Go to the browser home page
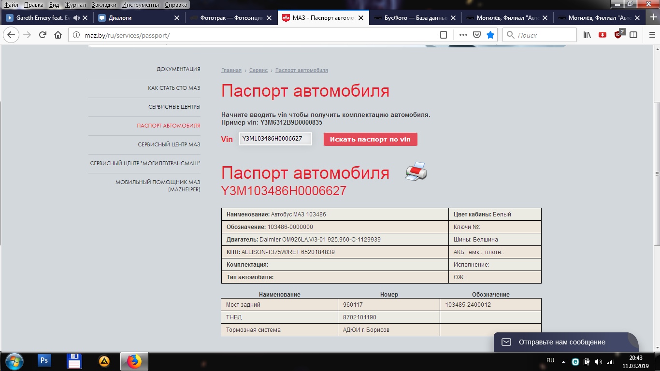The height and width of the screenshot is (371, 660). pyautogui.click(x=58, y=35)
